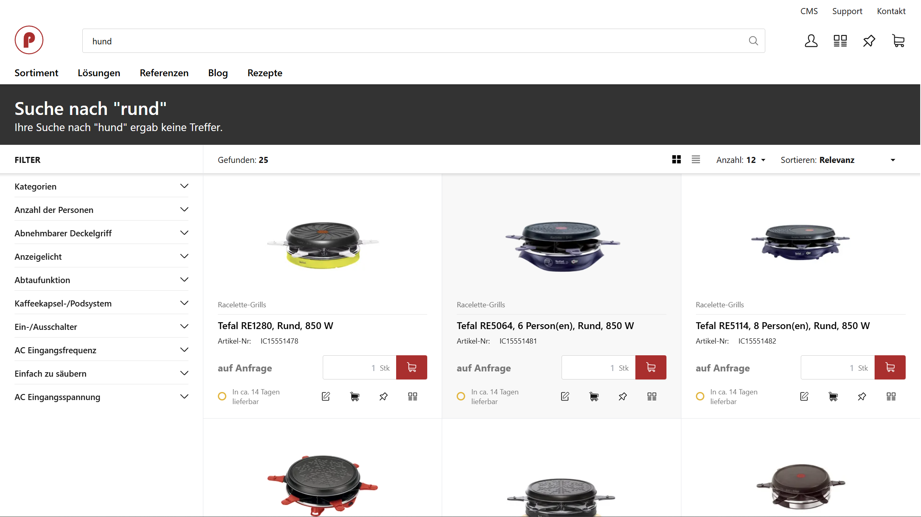Open the Blog menu item
Screen dimensions: 921x517
pyautogui.click(x=218, y=73)
